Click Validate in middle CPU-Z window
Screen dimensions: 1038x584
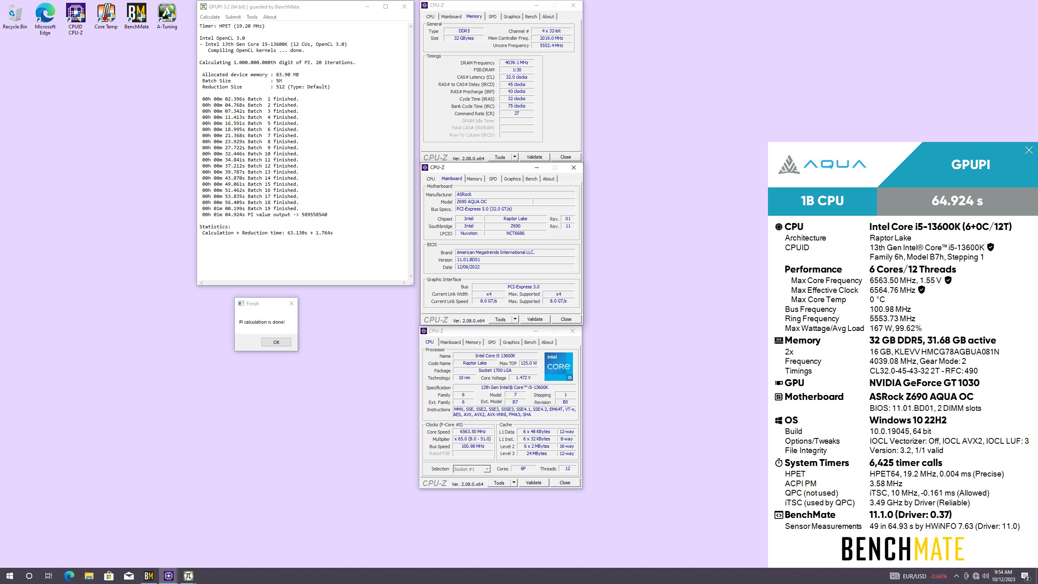(535, 319)
